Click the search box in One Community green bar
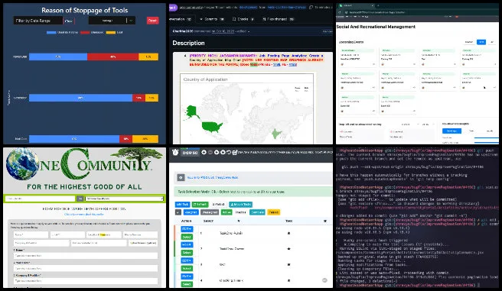Screen dimensions: 502x291 [41, 199]
